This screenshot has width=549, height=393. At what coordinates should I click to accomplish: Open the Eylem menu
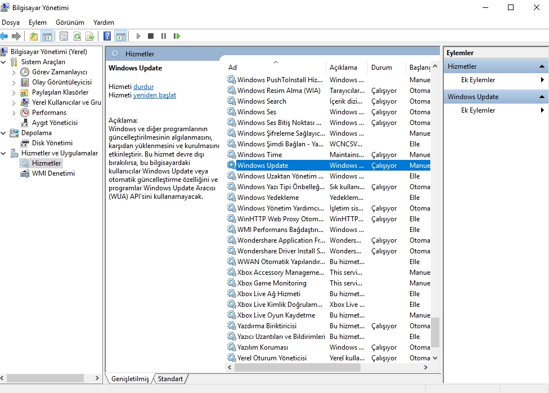pos(38,23)
